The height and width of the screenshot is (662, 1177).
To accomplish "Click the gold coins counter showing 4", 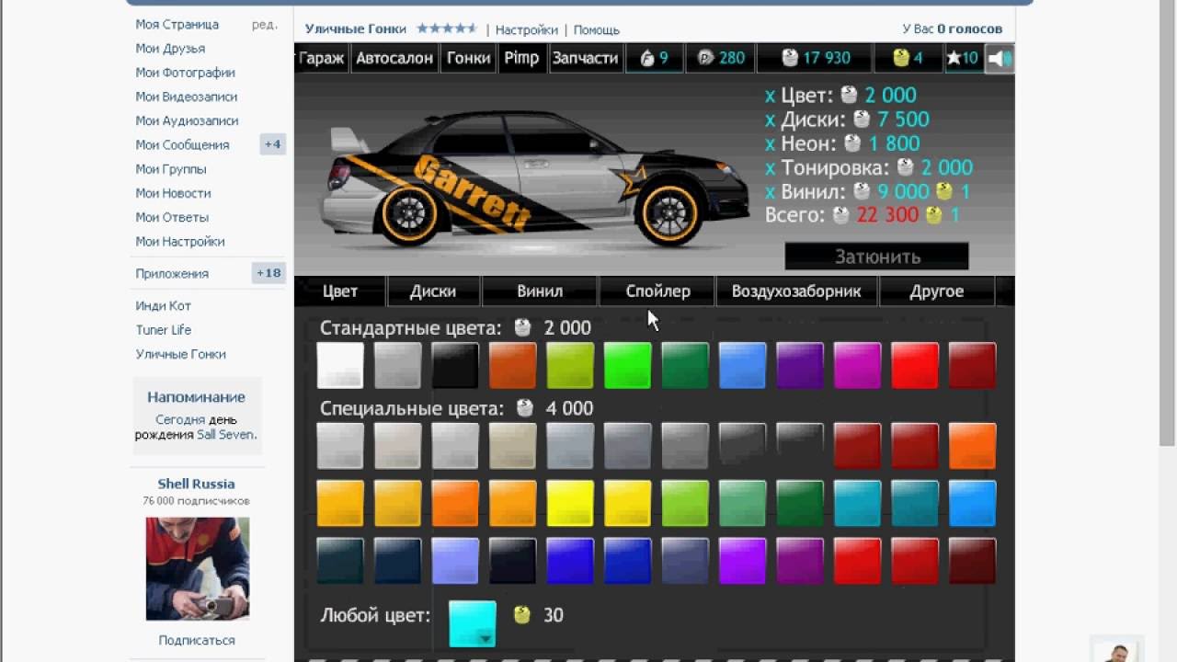I will click(908, 58).
